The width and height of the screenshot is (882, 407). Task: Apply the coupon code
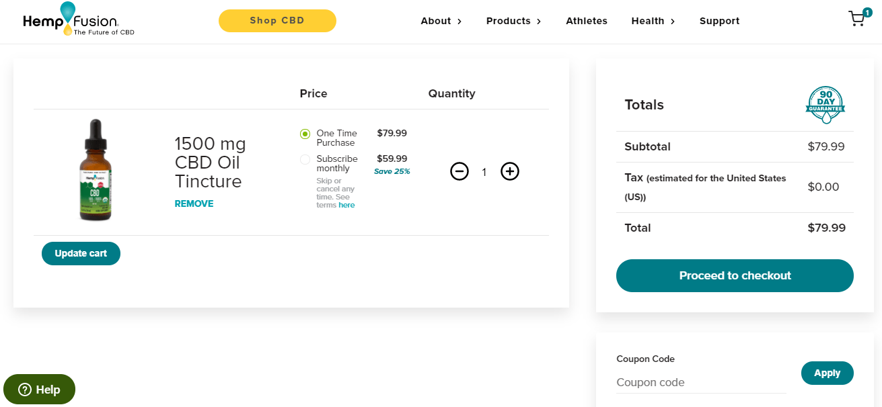pyautogui.click(x=827, y=373)
